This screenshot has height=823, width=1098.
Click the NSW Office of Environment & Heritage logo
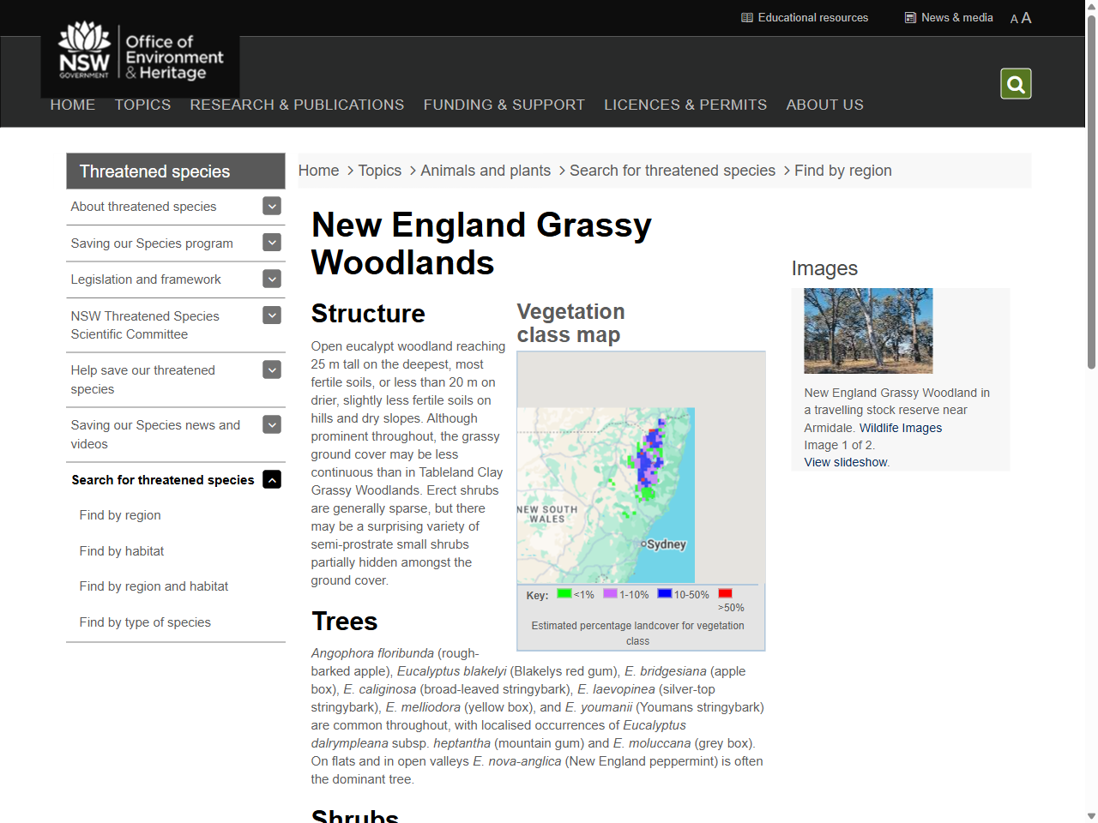tap(140, 53)
